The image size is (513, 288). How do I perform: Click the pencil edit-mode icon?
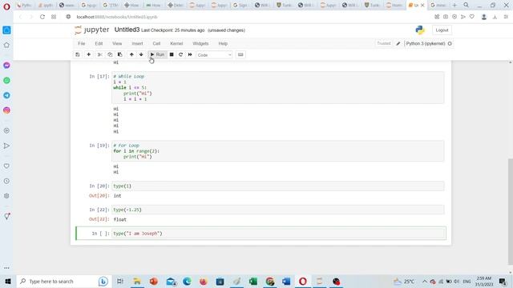coord(398,43)
